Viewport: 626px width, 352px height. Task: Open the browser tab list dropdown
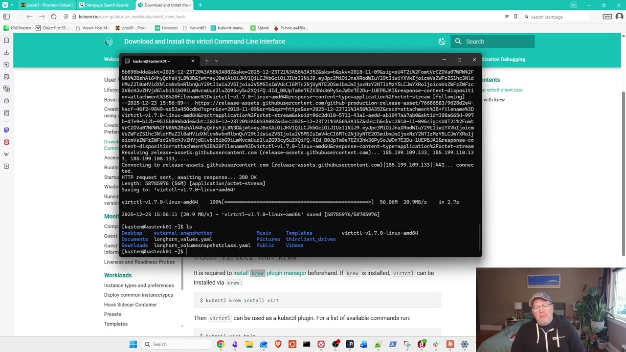pos(574,5)
